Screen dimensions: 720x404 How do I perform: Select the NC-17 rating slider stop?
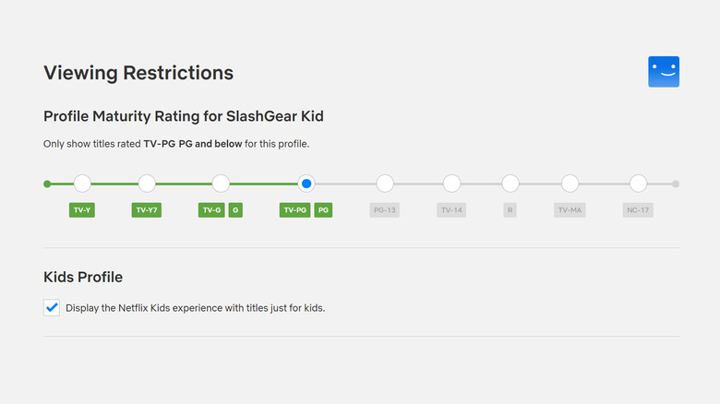[638, 184]
